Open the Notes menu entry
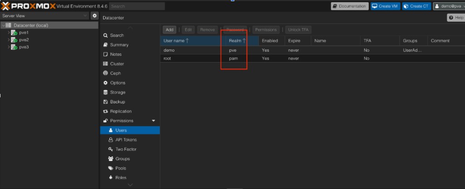 130,54
